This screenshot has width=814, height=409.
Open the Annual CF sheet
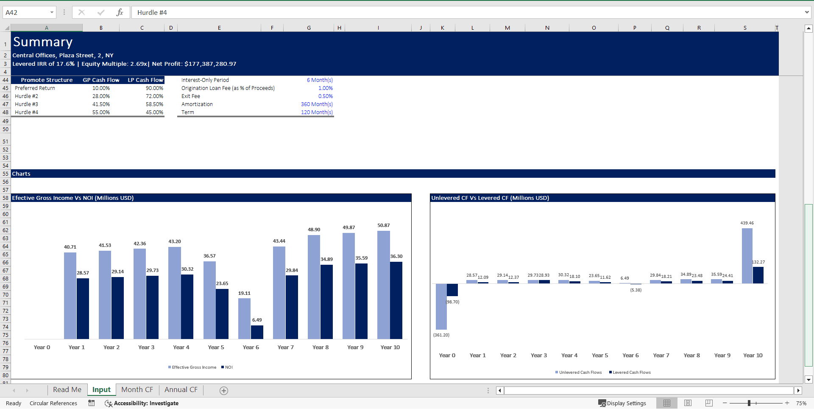click(x=181, y=389)
